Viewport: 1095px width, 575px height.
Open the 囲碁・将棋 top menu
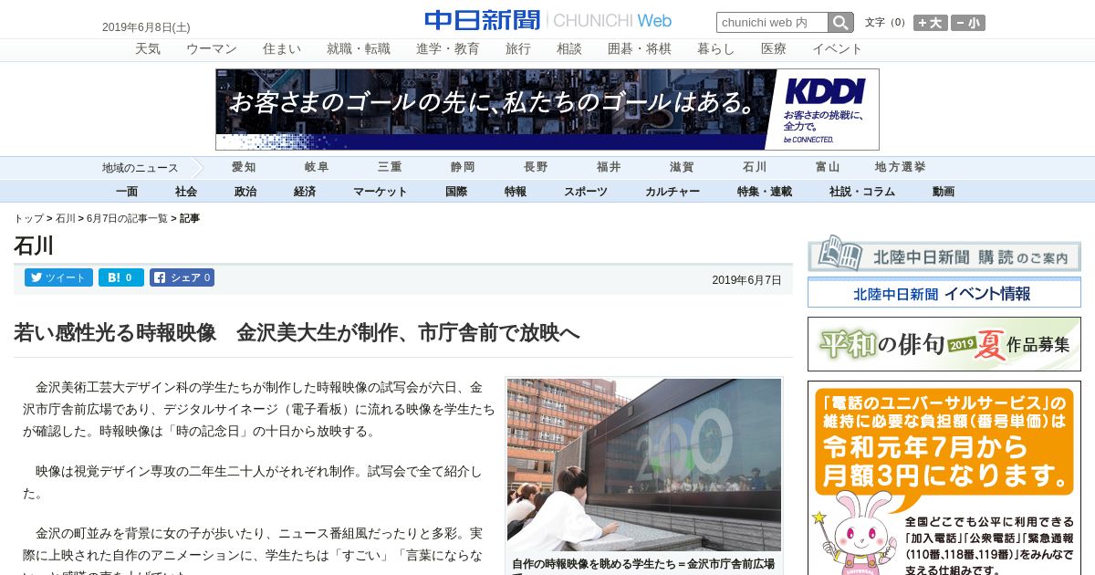[x=640, y=49]
